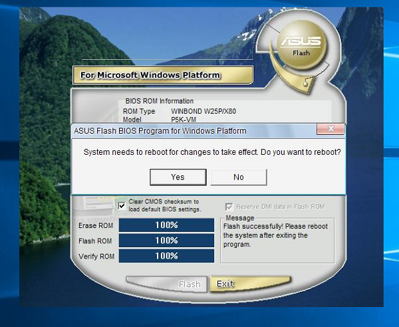Click No to skip rebooting
Screen dimensions: 399x327
(x=239, y=177)
